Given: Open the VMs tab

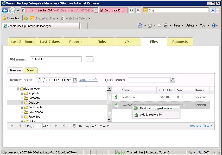Looking at the screenshot, I should [128, 42].
